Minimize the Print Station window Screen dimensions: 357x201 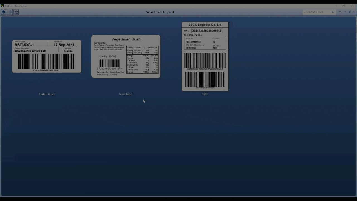point(335,6)
